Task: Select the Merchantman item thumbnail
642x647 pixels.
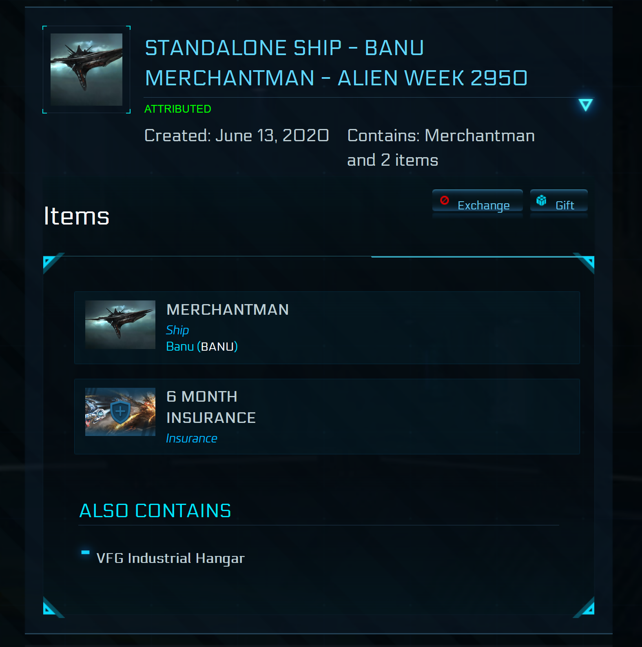Action: (120, 325)
